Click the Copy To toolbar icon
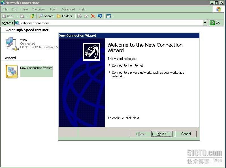The height and width of the screenshot is (168, 226). click(x=86, y=16)
